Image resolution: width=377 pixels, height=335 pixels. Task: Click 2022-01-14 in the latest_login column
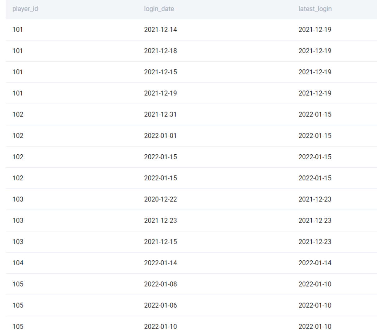click(x=315, y=263)
